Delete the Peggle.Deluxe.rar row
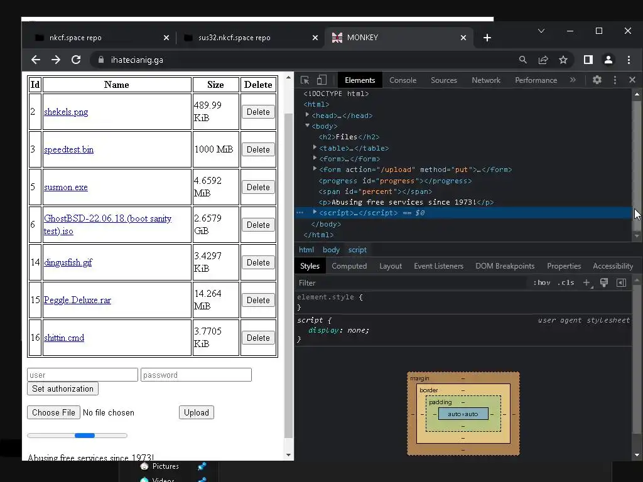643x482 pixels. (258, 300)
